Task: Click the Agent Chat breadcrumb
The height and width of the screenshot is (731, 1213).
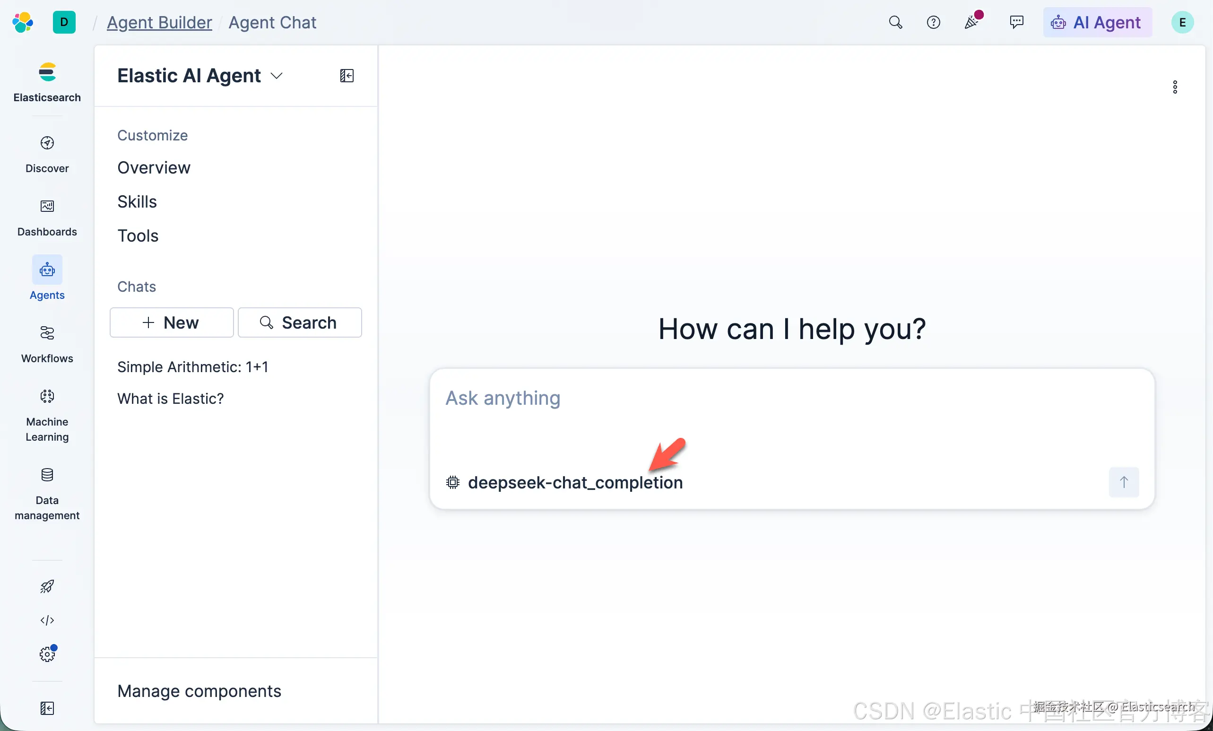Action: tap(272, 22)
